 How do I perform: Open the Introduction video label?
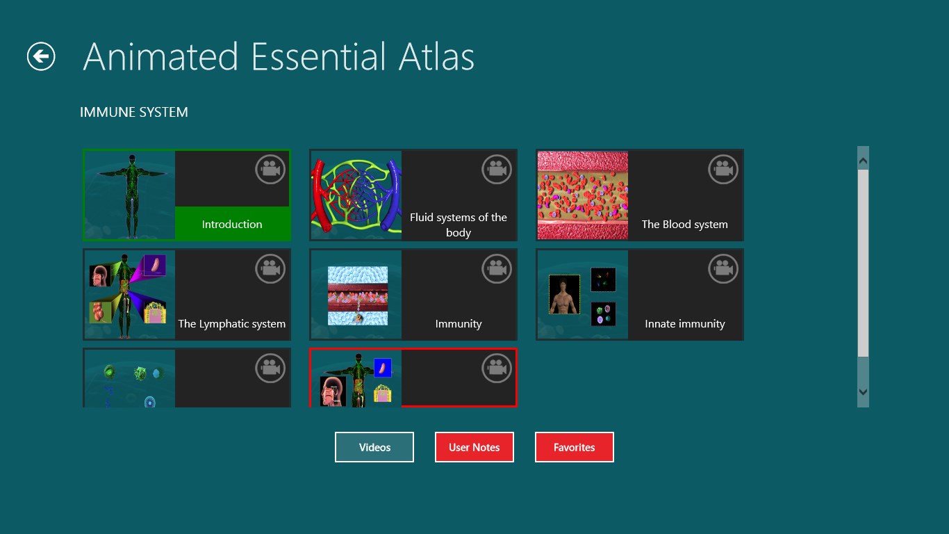232,224
